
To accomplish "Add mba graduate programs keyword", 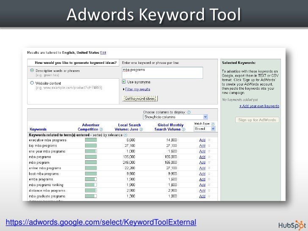I will pyautogui.click(x=202, y=196).
